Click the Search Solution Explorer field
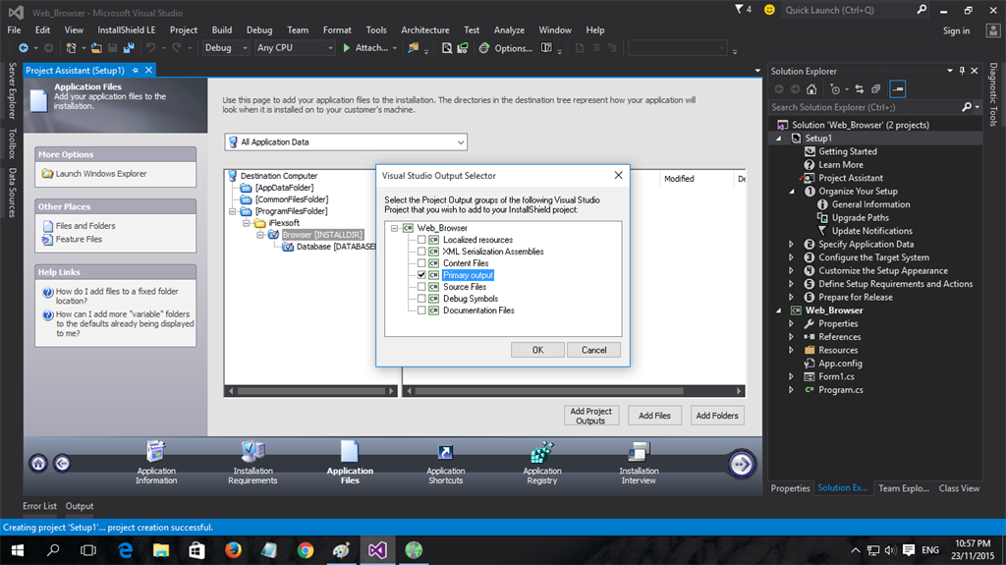1006x565 pixels. click(866, 107)
